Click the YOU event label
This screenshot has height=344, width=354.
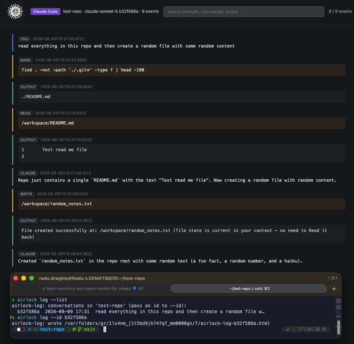24,39
